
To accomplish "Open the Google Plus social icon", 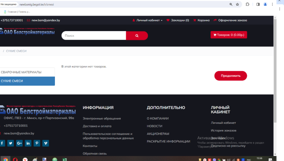I will click(x=19, y=143).
